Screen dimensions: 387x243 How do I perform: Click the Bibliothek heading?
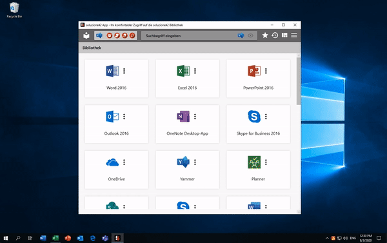click(92, 48)
